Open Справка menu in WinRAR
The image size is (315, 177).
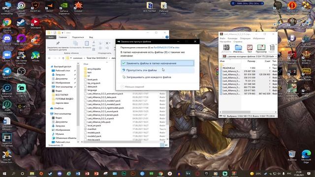[238, 41]
